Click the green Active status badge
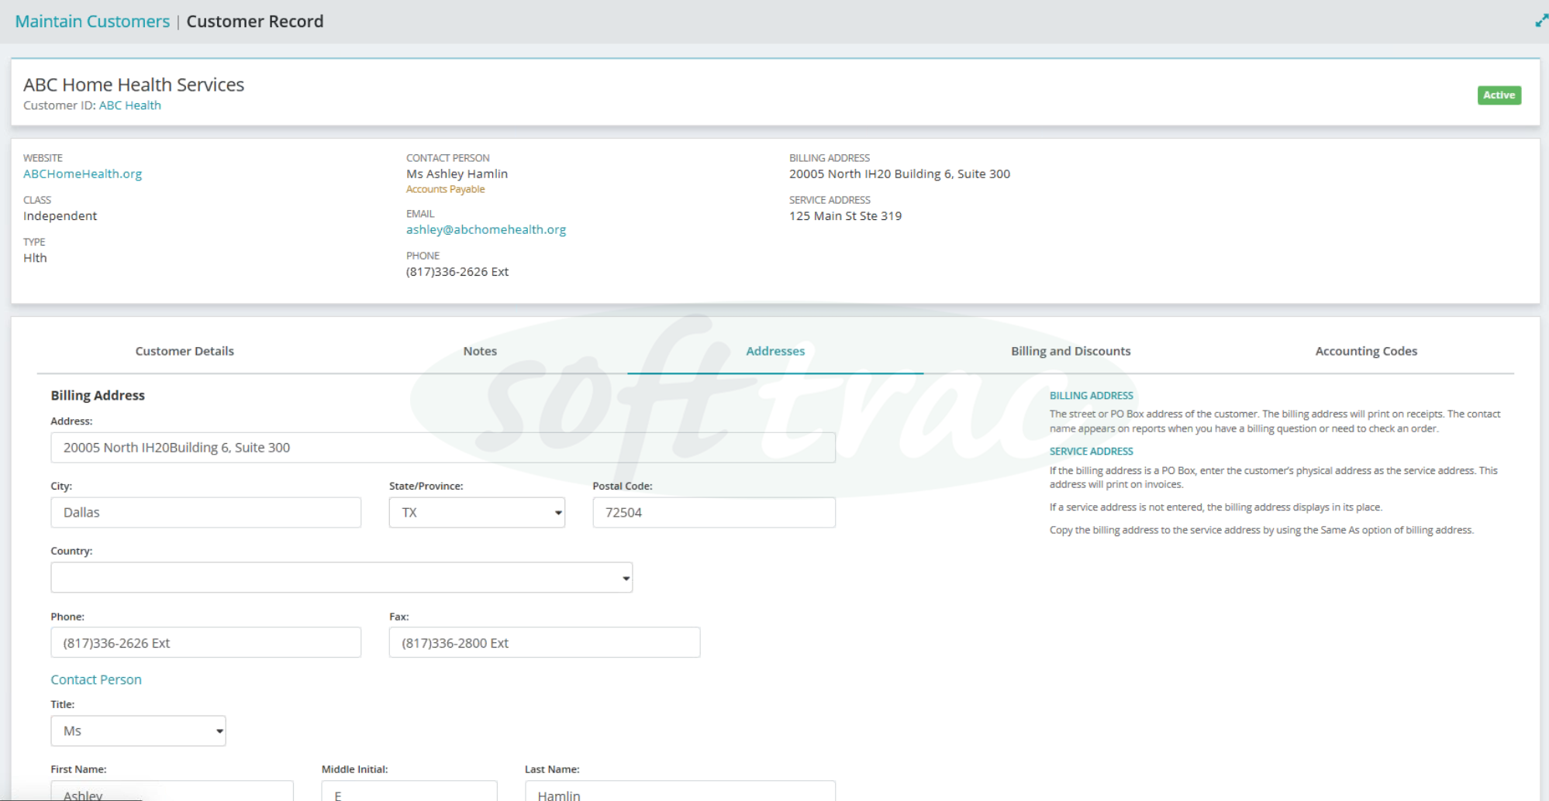The width and height of the screenshot is (1549, 801). (1499, 95)
